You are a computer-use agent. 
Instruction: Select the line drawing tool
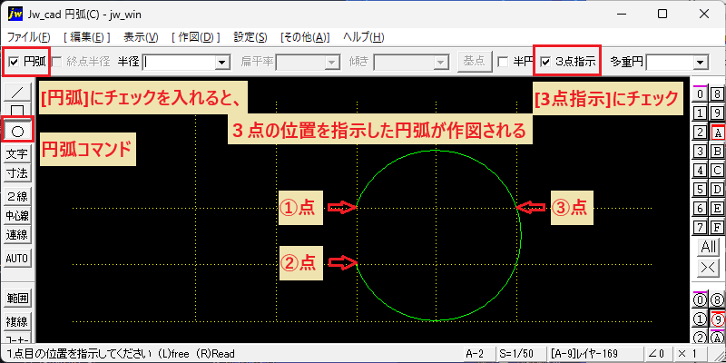point(17,93)
